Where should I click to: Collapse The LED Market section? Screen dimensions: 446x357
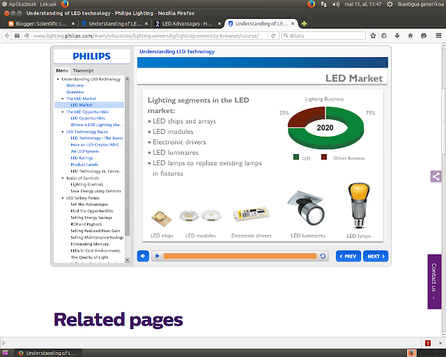coord(63,98)
